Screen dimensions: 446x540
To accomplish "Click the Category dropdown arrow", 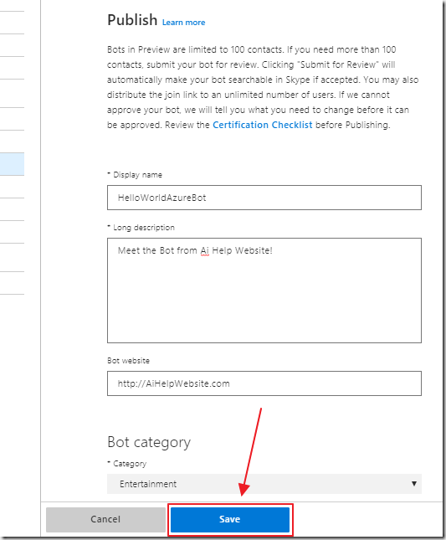I will click(414, 484).
